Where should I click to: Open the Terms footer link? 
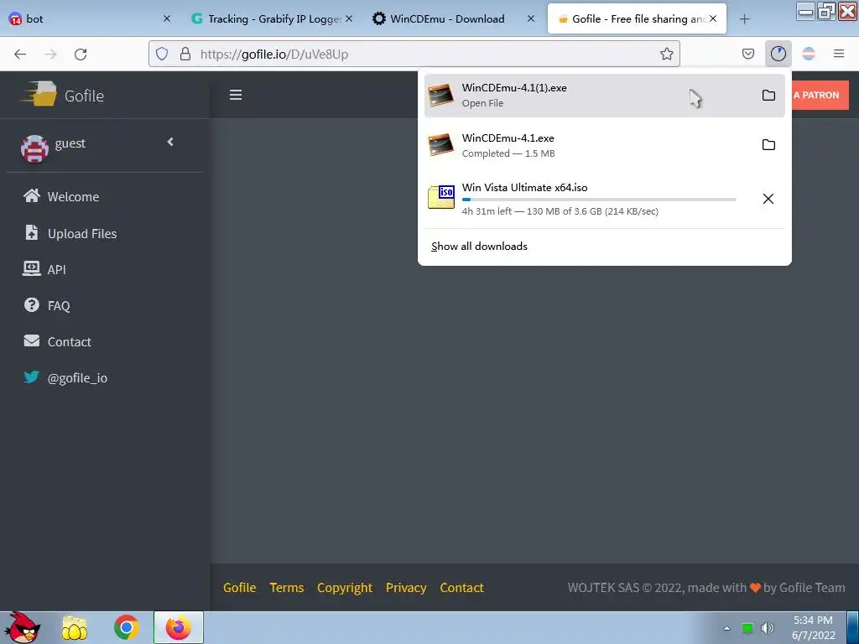(x=287, y=588)
